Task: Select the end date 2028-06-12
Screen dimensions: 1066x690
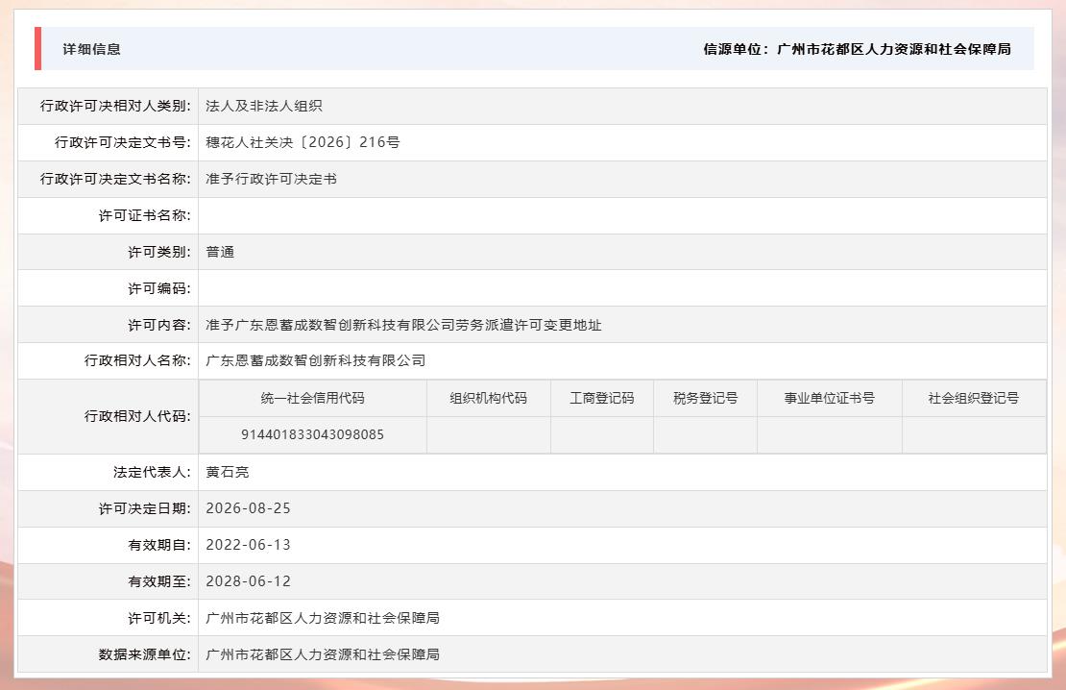Action: (x=248, y=581)
